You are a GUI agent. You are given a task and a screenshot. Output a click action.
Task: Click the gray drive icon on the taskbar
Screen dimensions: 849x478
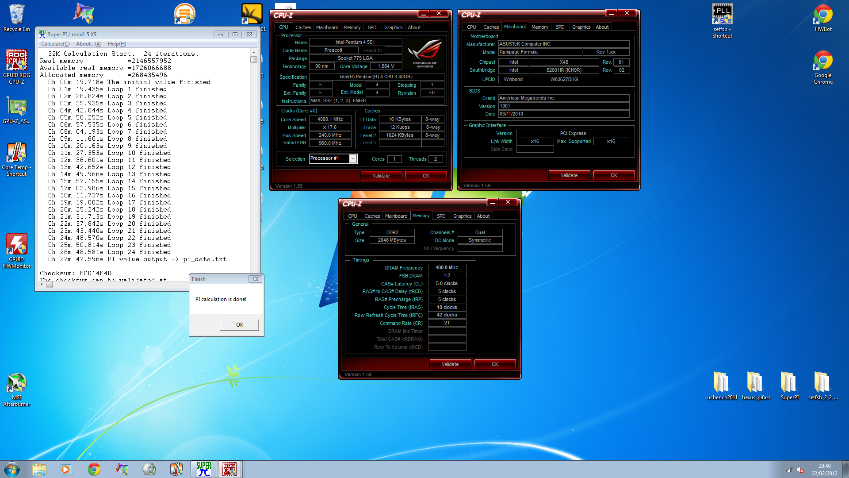pyautogui.click(x=149, y=469)
